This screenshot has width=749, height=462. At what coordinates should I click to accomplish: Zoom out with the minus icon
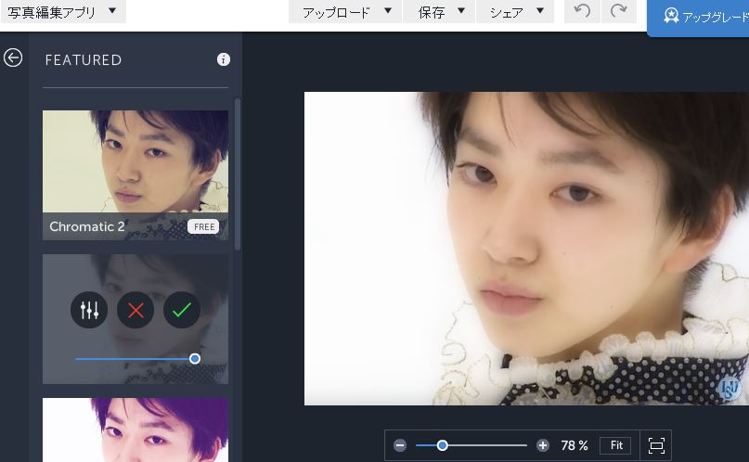tap(400, 445)
